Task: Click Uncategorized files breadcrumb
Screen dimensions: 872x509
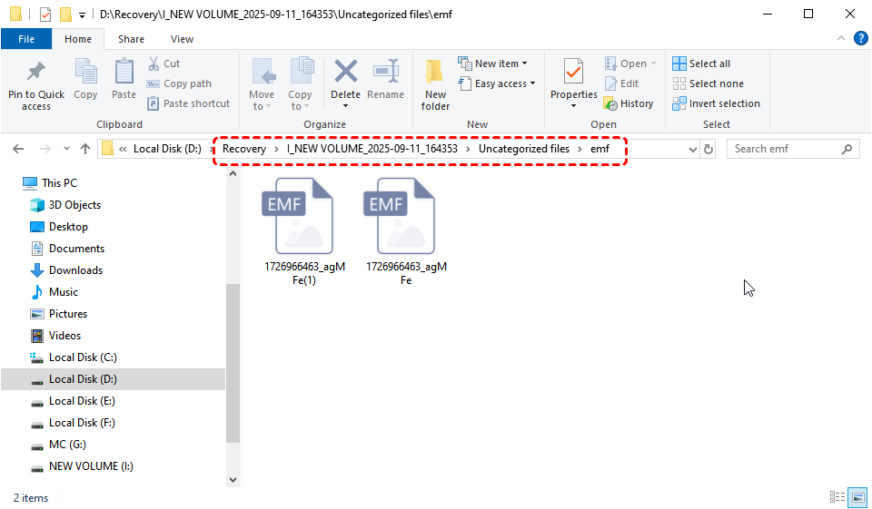Action: tap(524, 149)
